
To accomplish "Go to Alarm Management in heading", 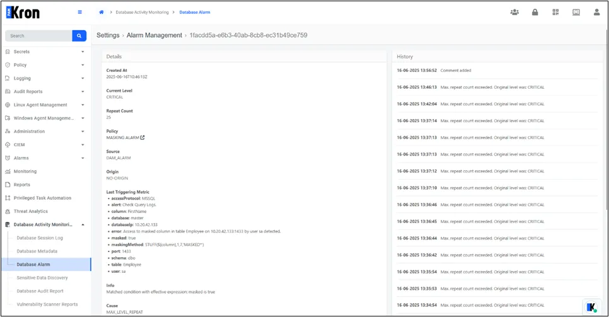I will pos(154,35).
